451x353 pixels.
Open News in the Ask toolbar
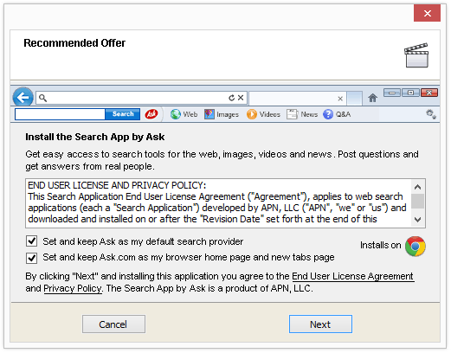tap(302, 114)
